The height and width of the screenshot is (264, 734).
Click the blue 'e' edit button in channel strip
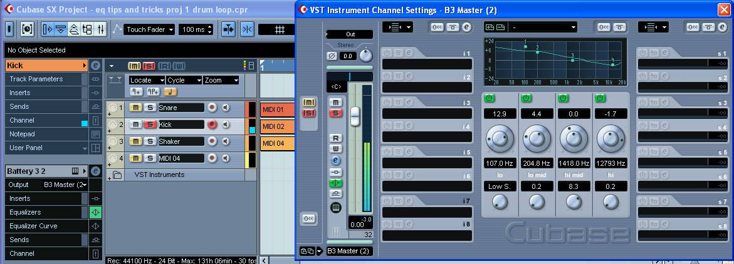click(x=335, y=160)
